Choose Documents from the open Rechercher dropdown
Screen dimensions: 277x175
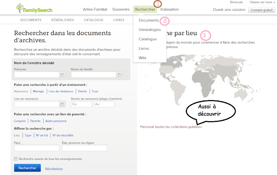(x=148, y=20)
